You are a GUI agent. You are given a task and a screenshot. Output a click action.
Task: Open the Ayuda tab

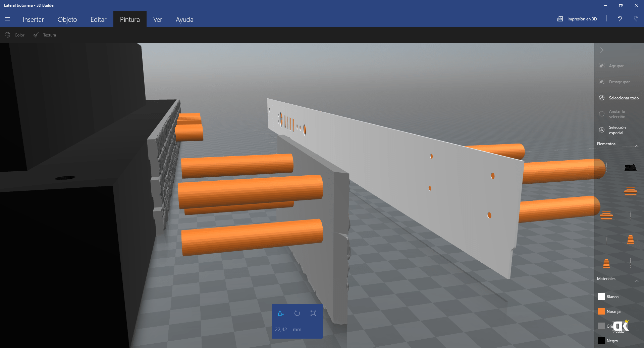[184, 19]
